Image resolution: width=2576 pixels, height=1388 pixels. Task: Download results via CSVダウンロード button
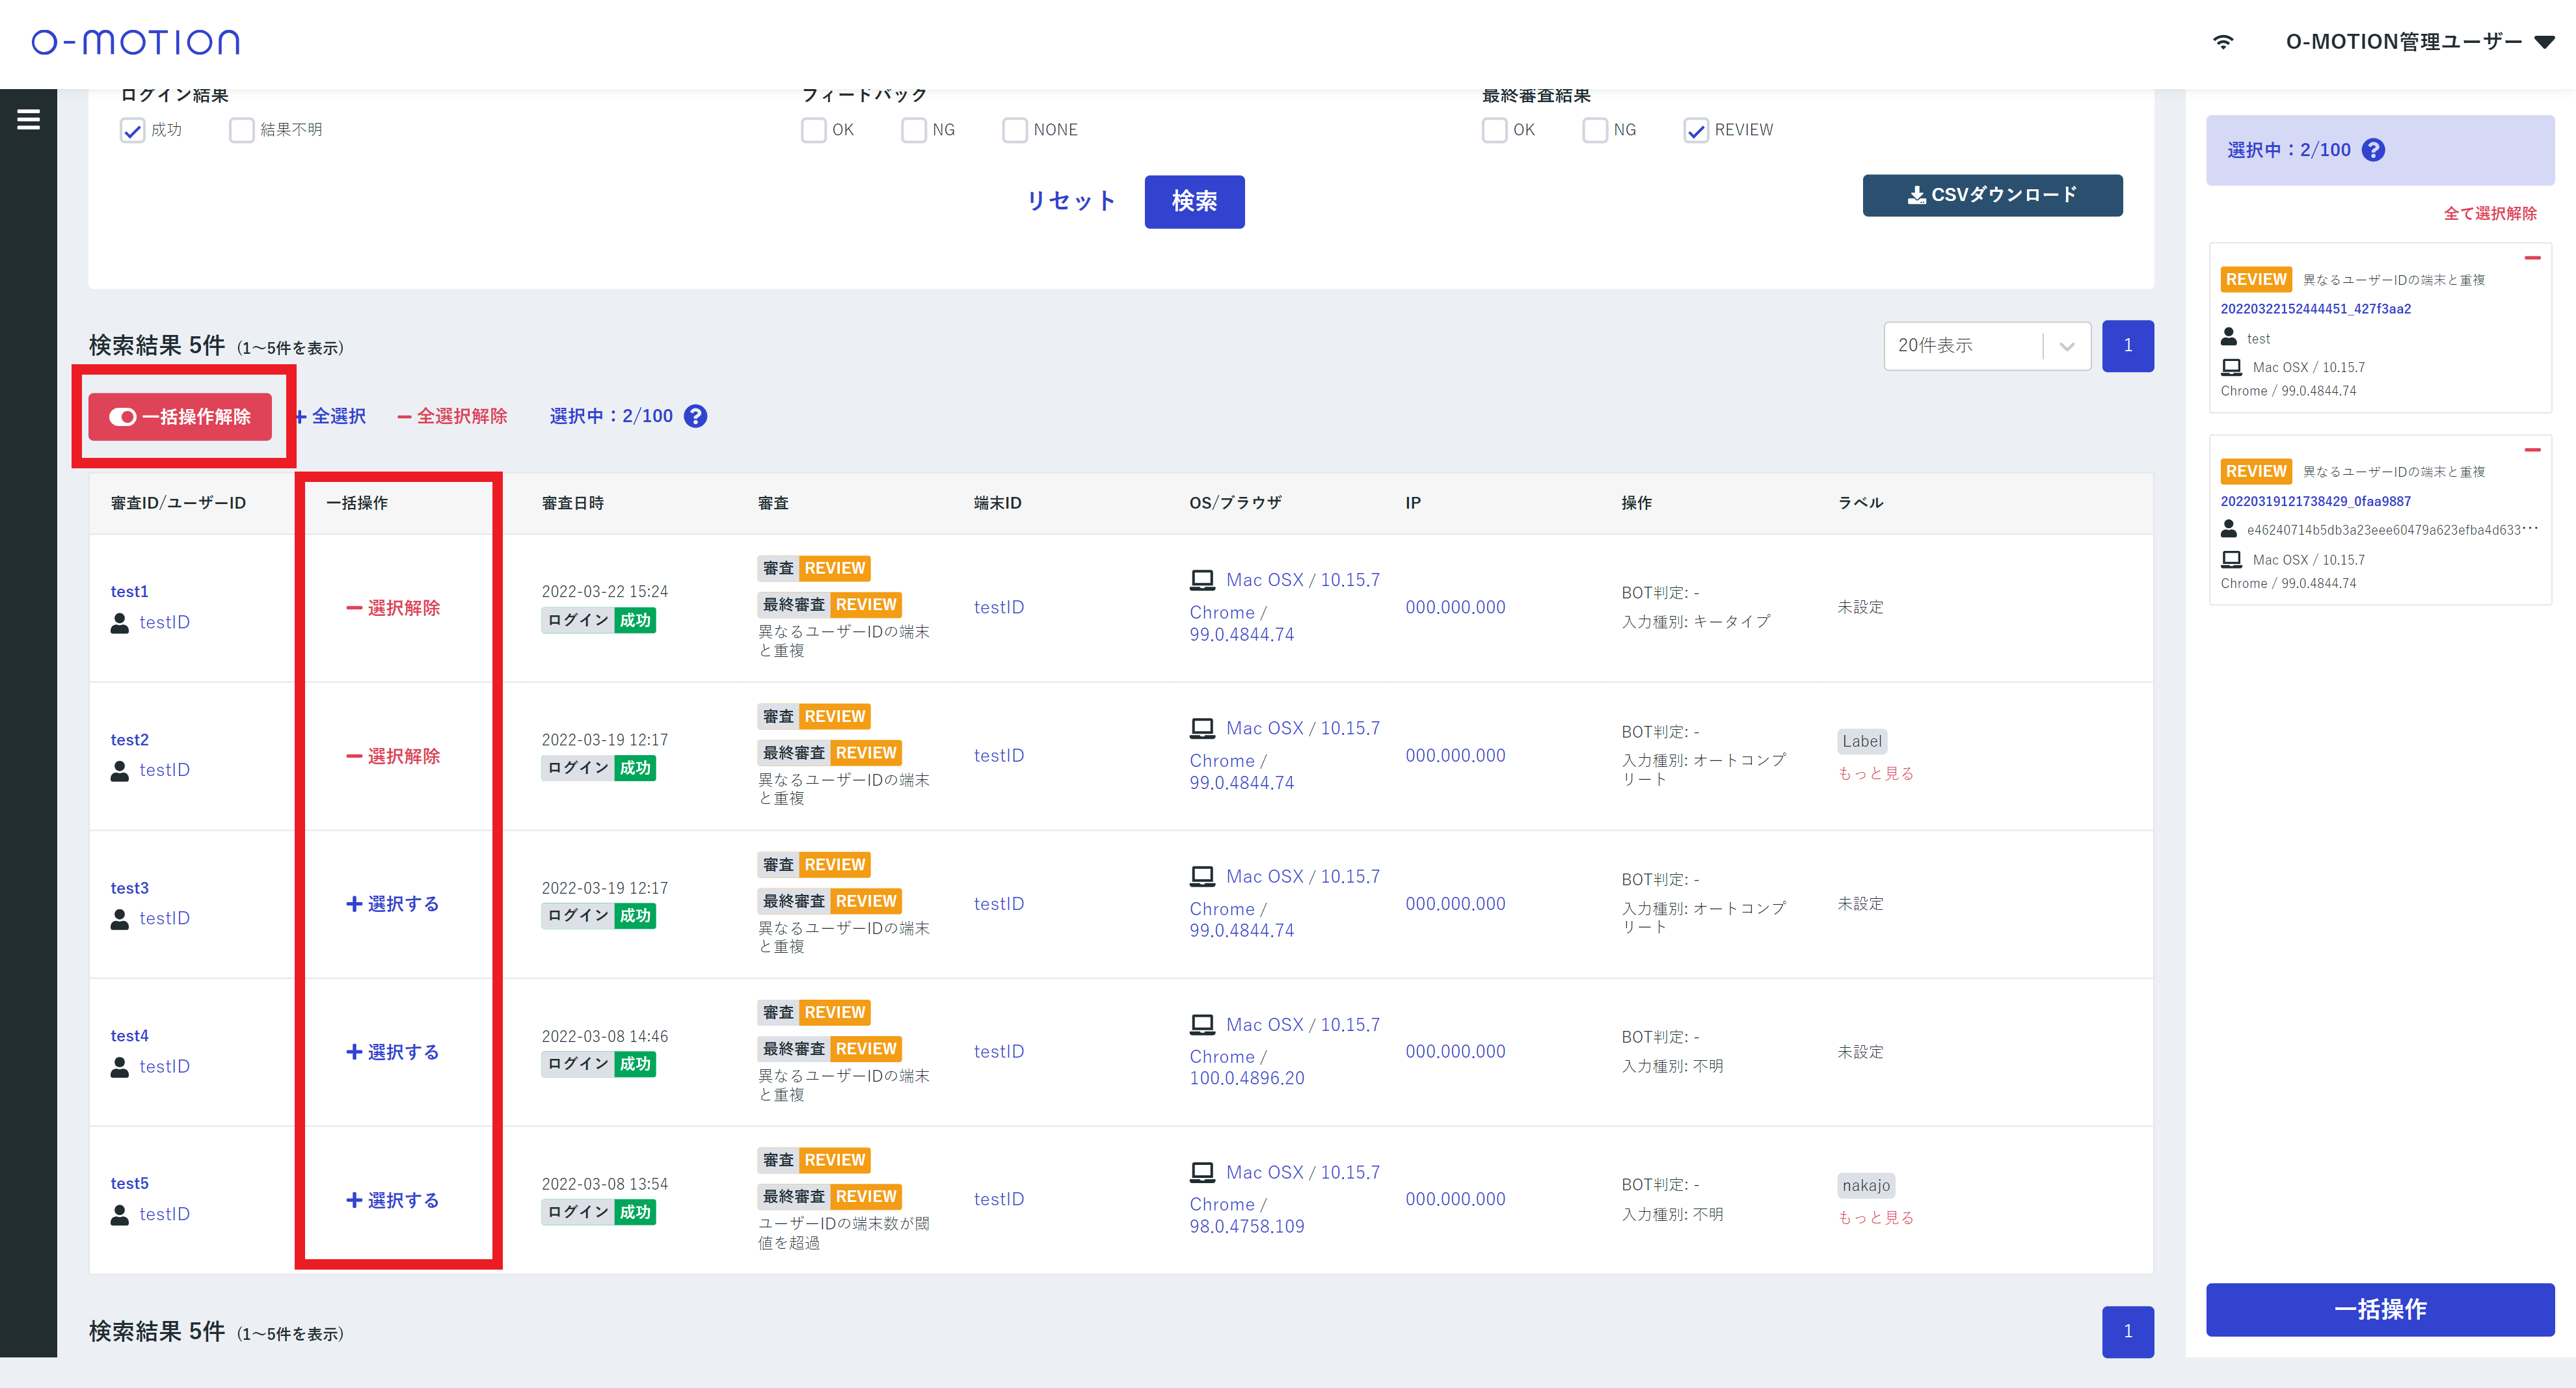[x=1992, y=195]
